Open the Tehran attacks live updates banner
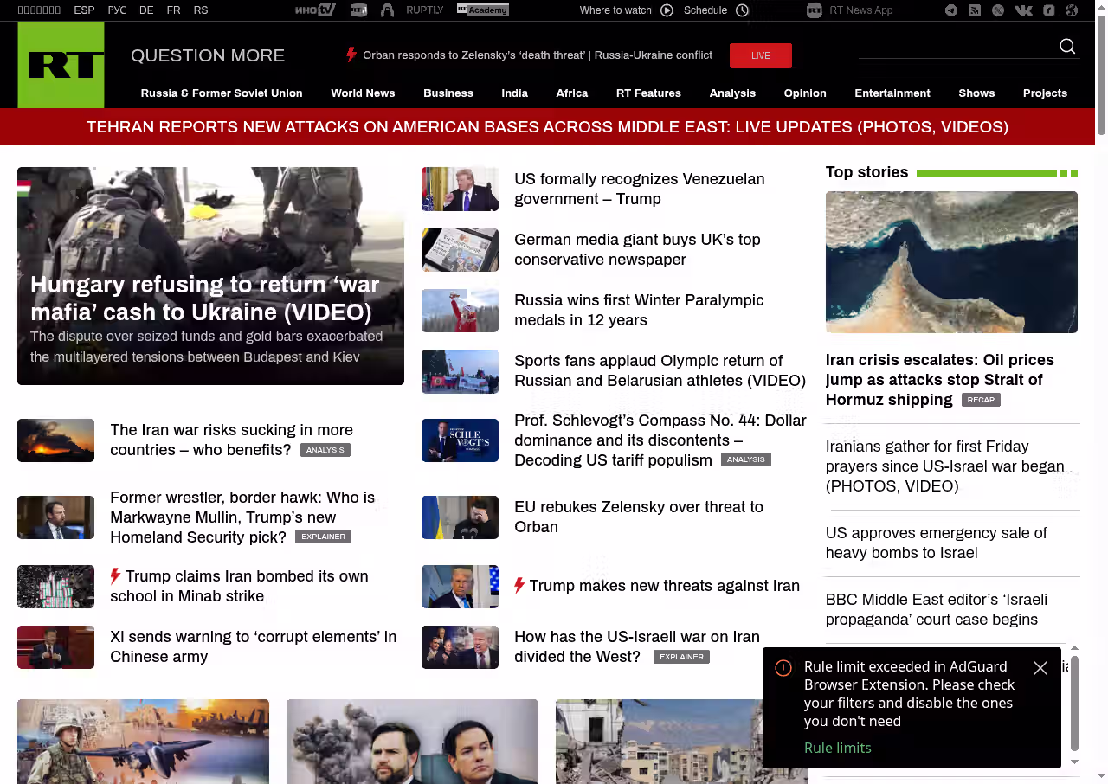The image size is (1108, 784). 547,127
